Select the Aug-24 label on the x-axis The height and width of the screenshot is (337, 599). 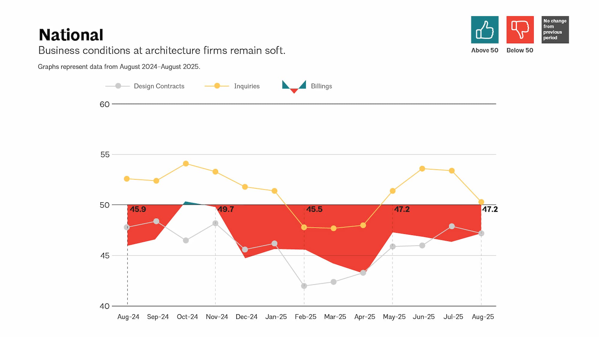pyautogui.click(x=128, y=317)
